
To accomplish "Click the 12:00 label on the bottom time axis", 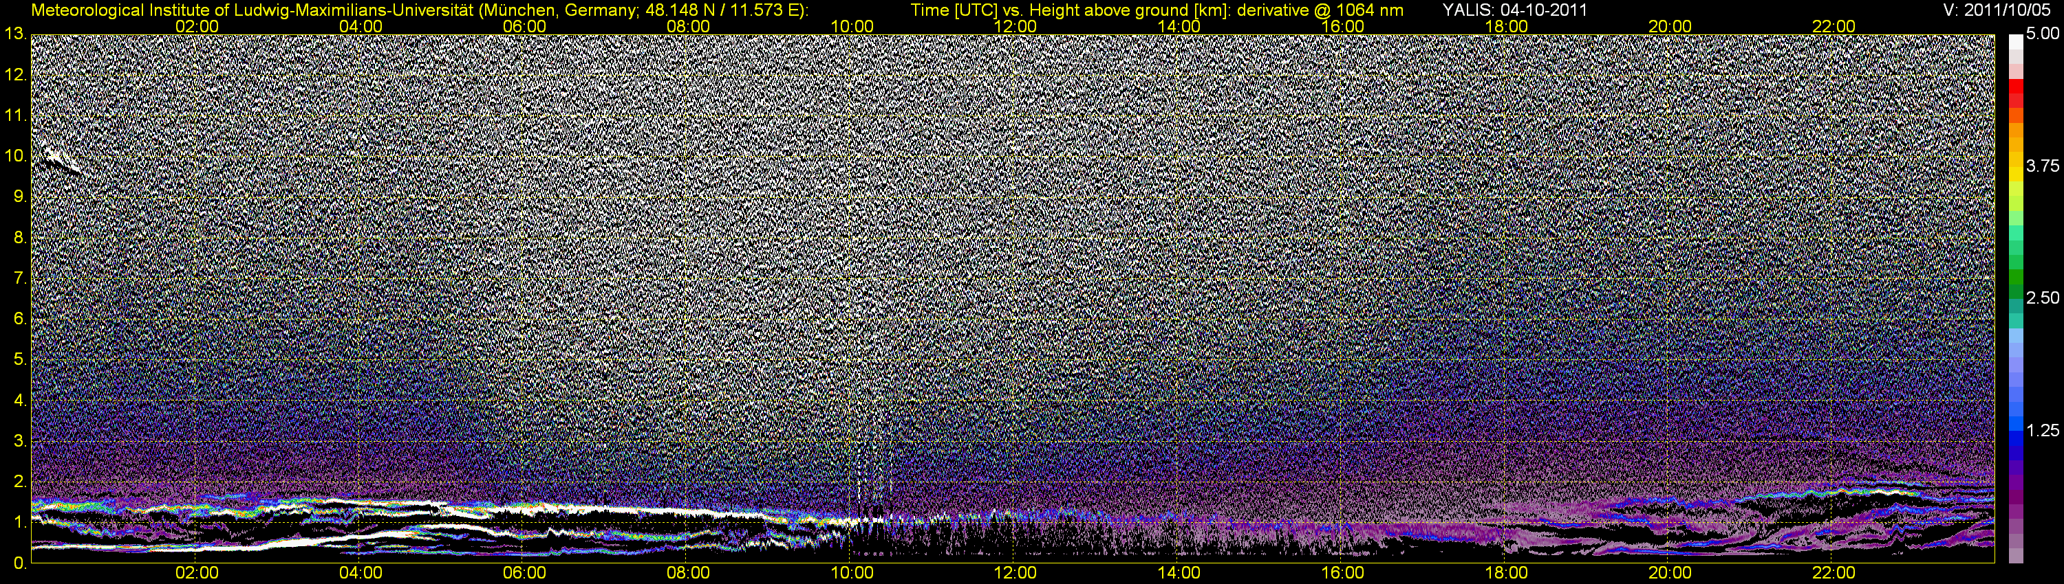I will 1015,573.
